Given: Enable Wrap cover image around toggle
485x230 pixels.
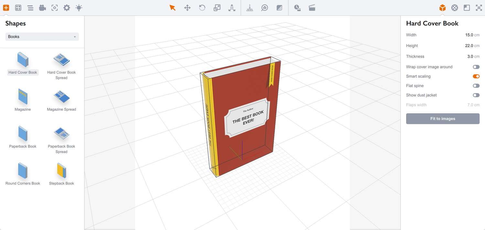Looking at the screenshot, I should tap(476, 67).
